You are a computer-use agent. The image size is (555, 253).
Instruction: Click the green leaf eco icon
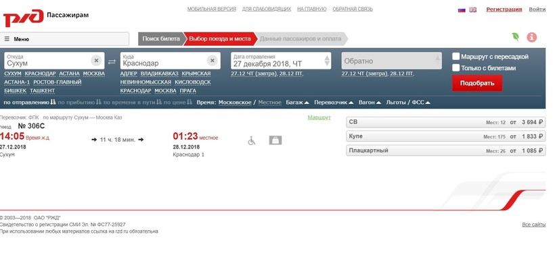point(515,36)
